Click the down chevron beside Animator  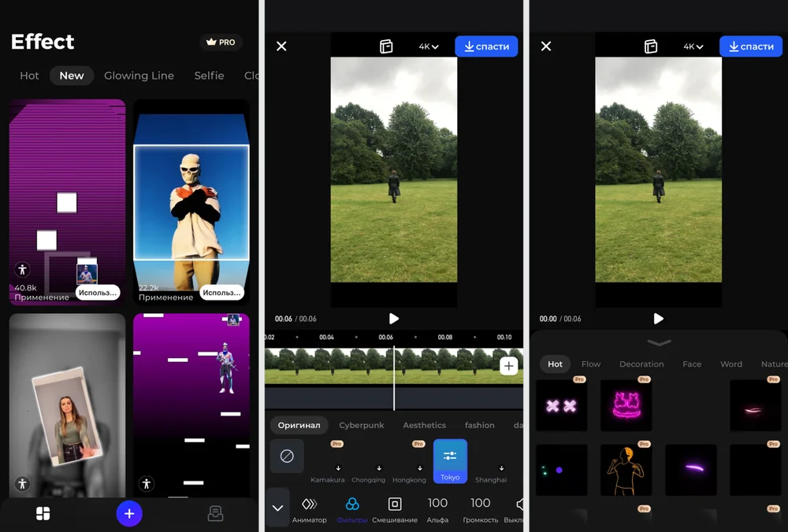277,508
